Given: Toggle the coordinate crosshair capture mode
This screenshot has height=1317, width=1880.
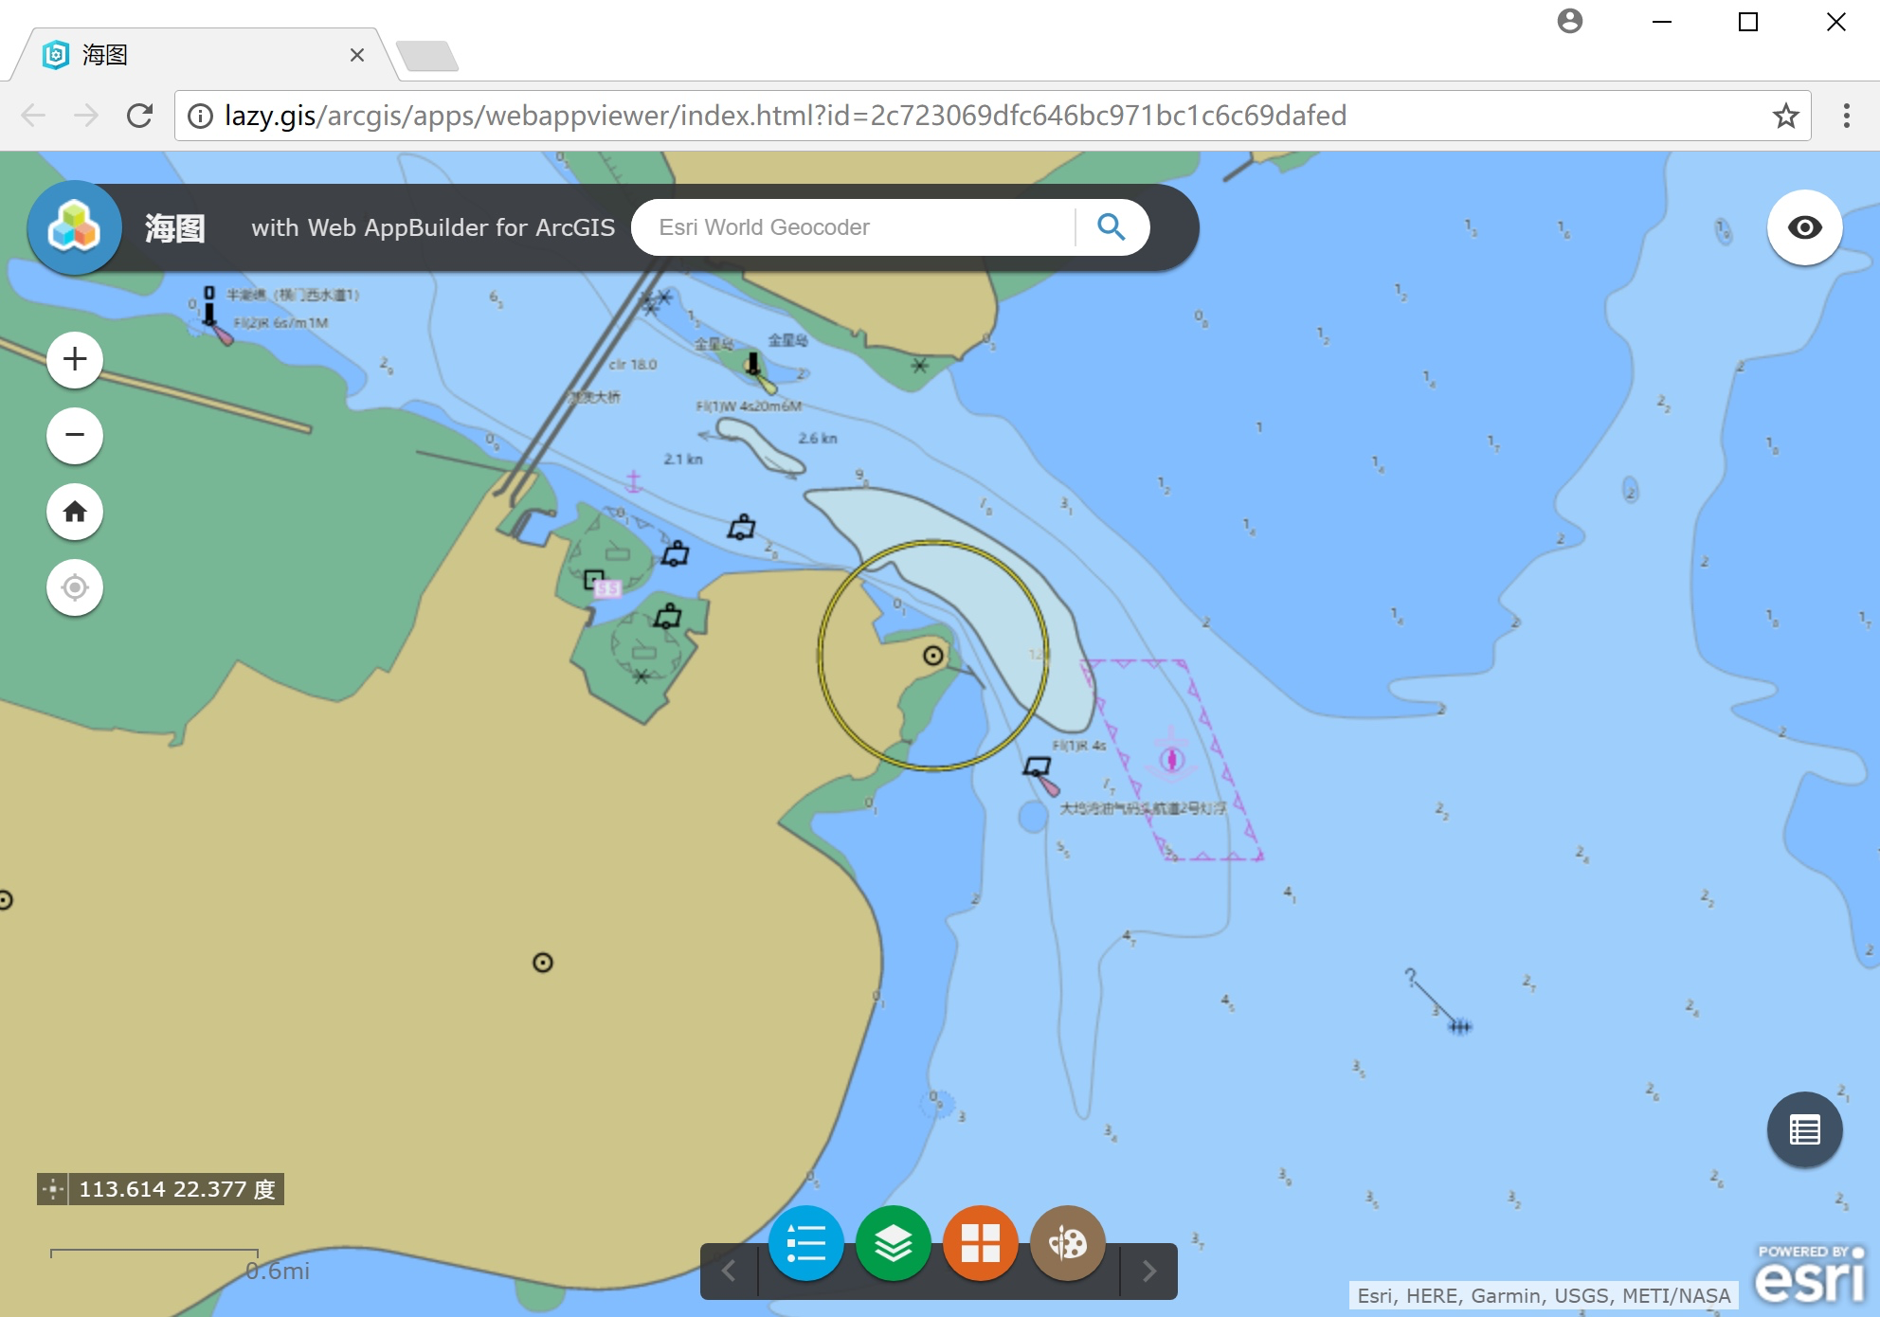Looking at the screenshot, I should click(x=55, y=1189).
